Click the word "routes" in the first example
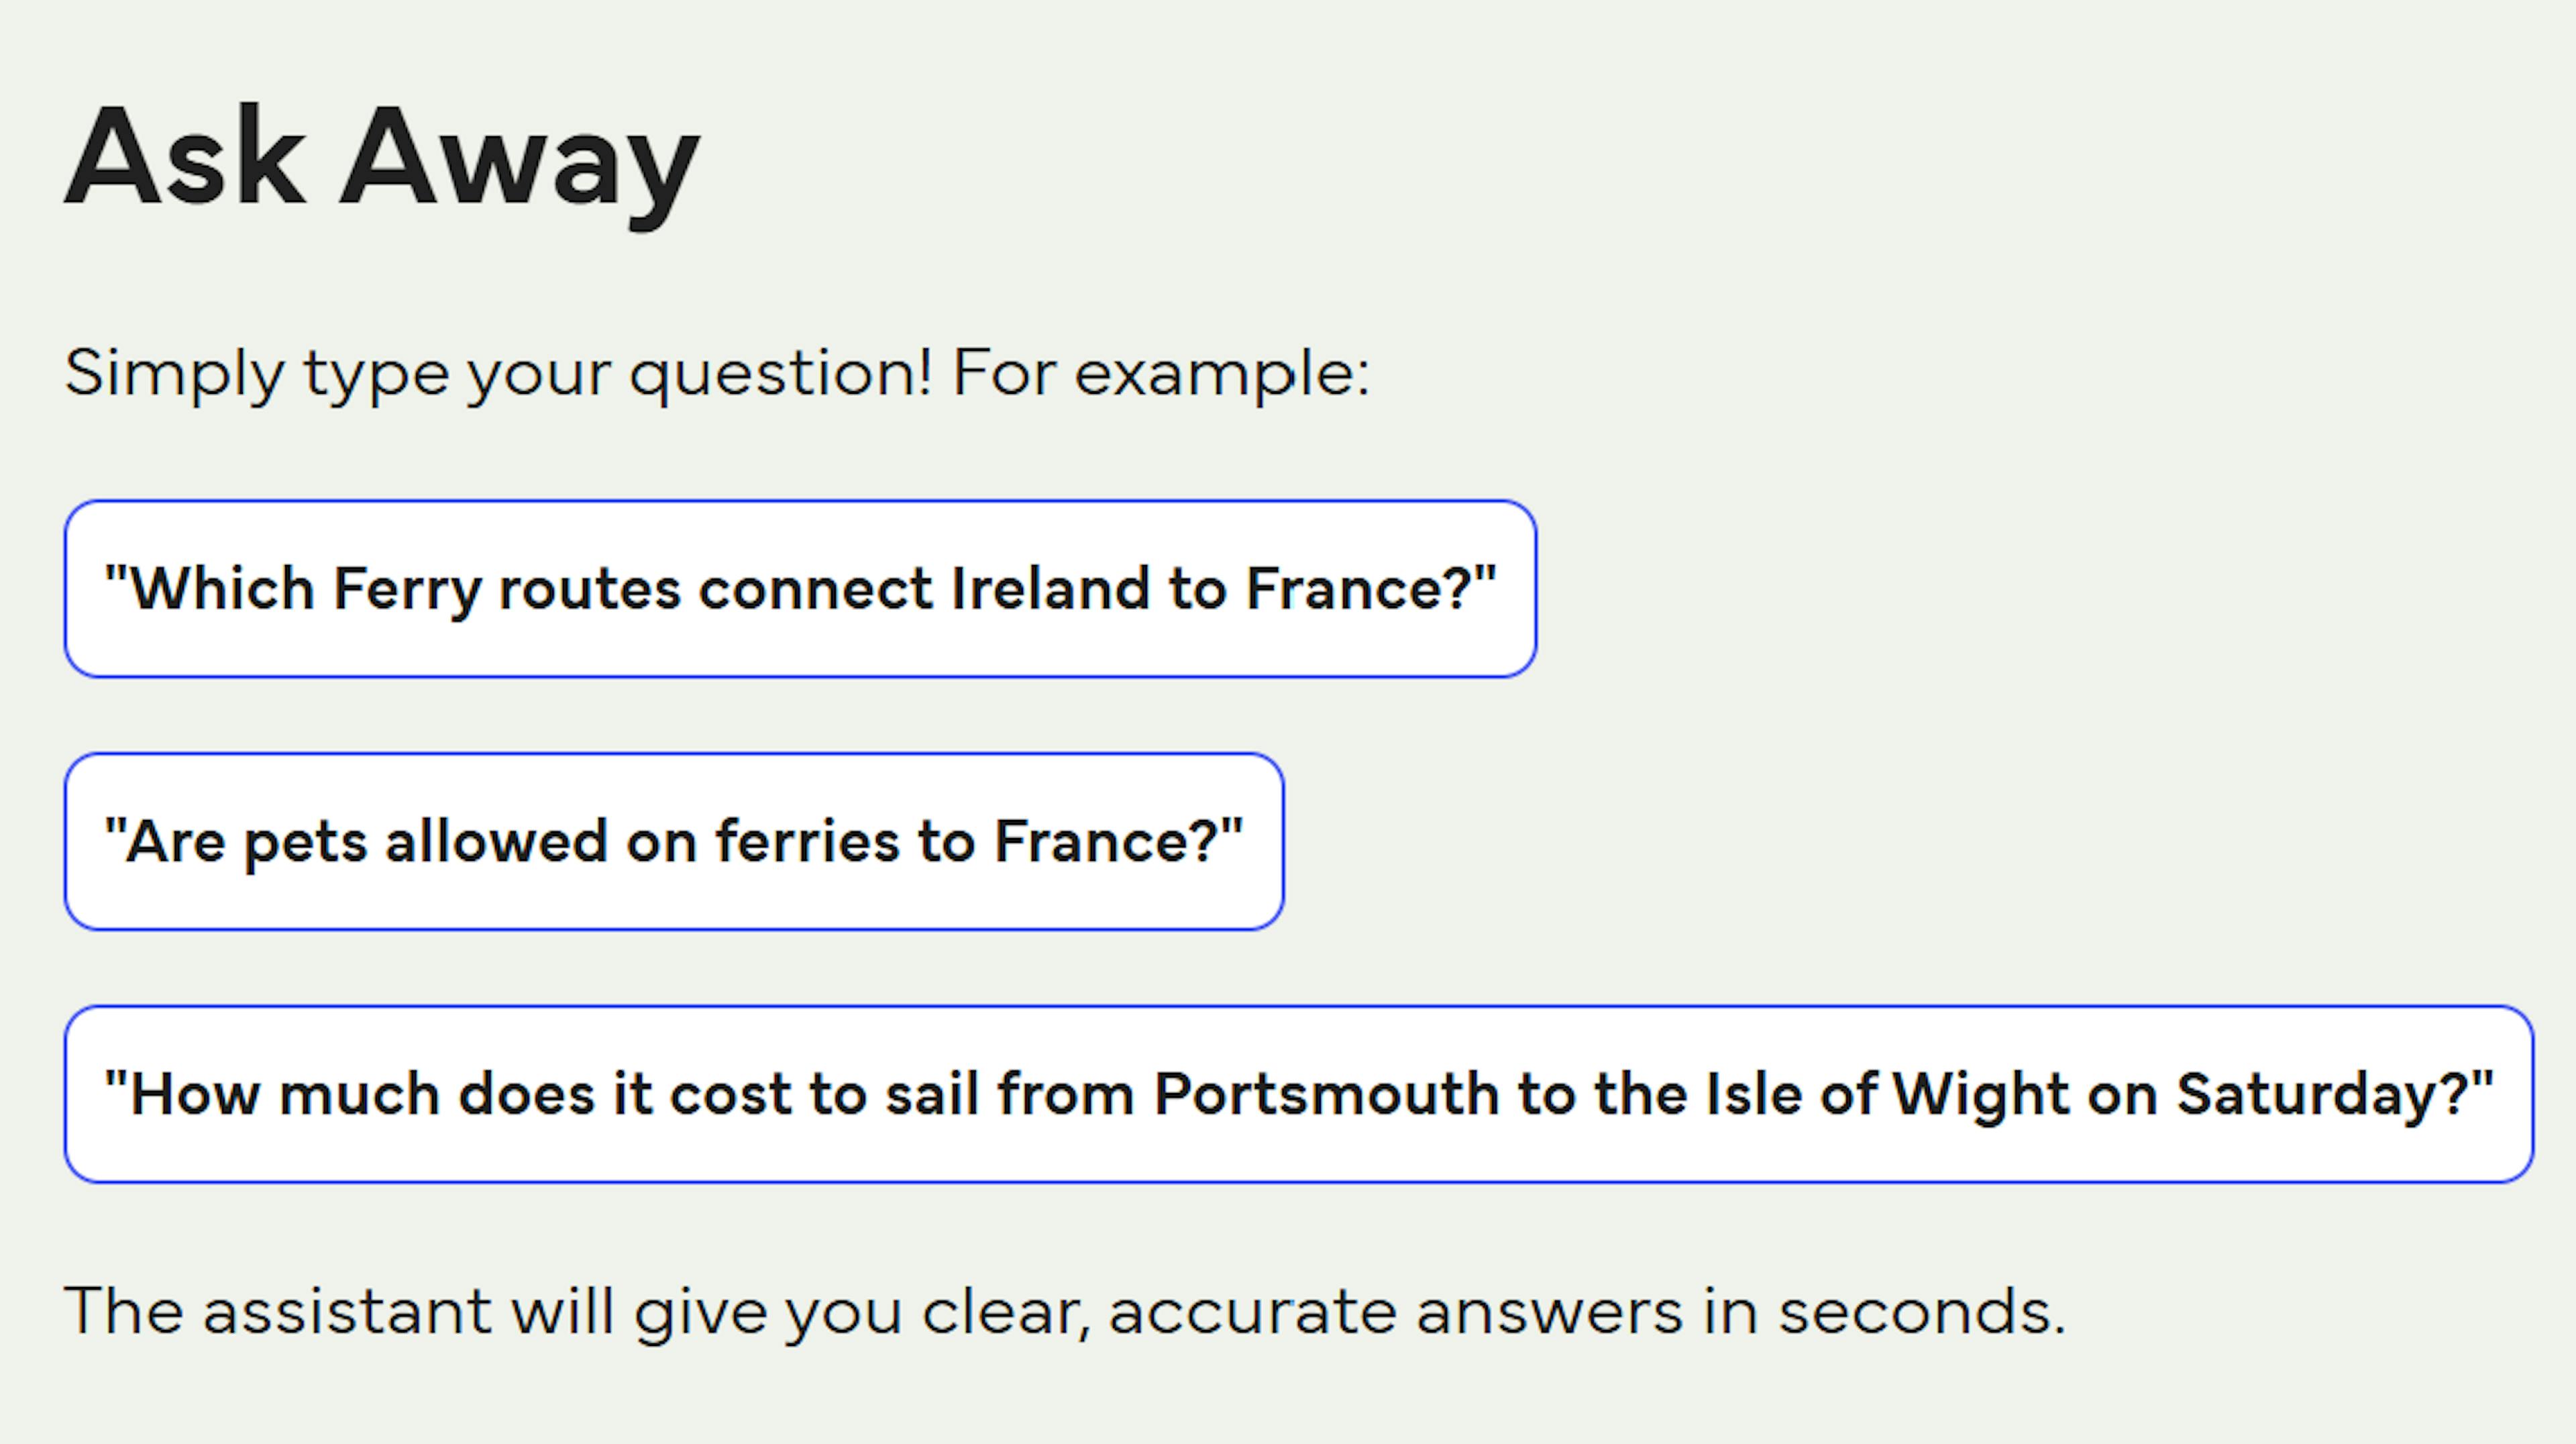The height and width of the screenshot is (1444, 2576). coord(590,589)
